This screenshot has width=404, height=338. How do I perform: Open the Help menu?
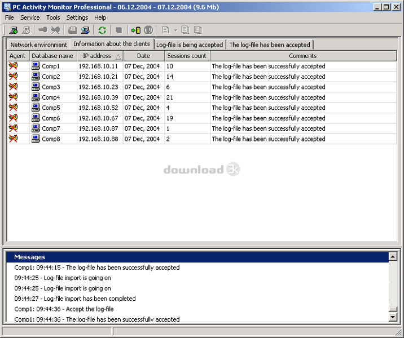click(x=100, y=17)
